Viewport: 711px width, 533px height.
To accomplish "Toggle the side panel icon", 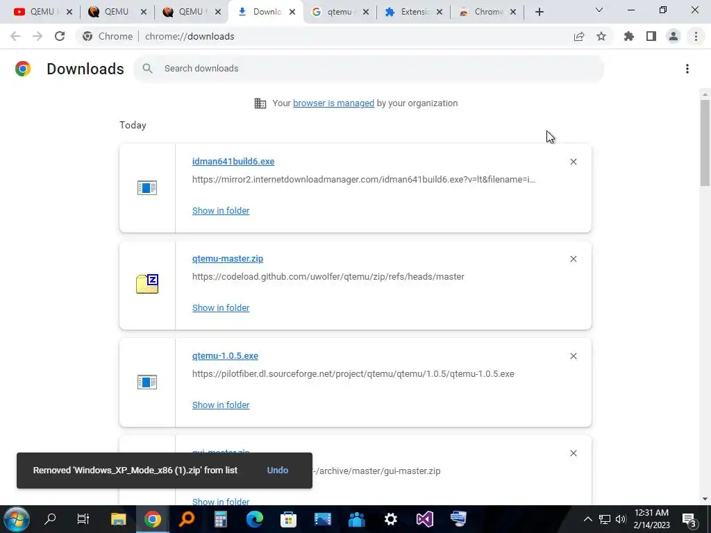I will (651, 36).
